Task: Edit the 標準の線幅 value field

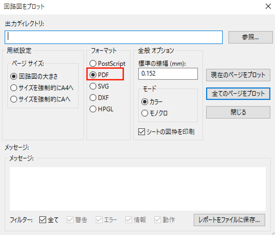Action: point(168,74)
